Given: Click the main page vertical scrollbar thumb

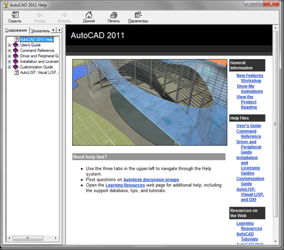Looking at the screenshot, I should pos(275,124).
